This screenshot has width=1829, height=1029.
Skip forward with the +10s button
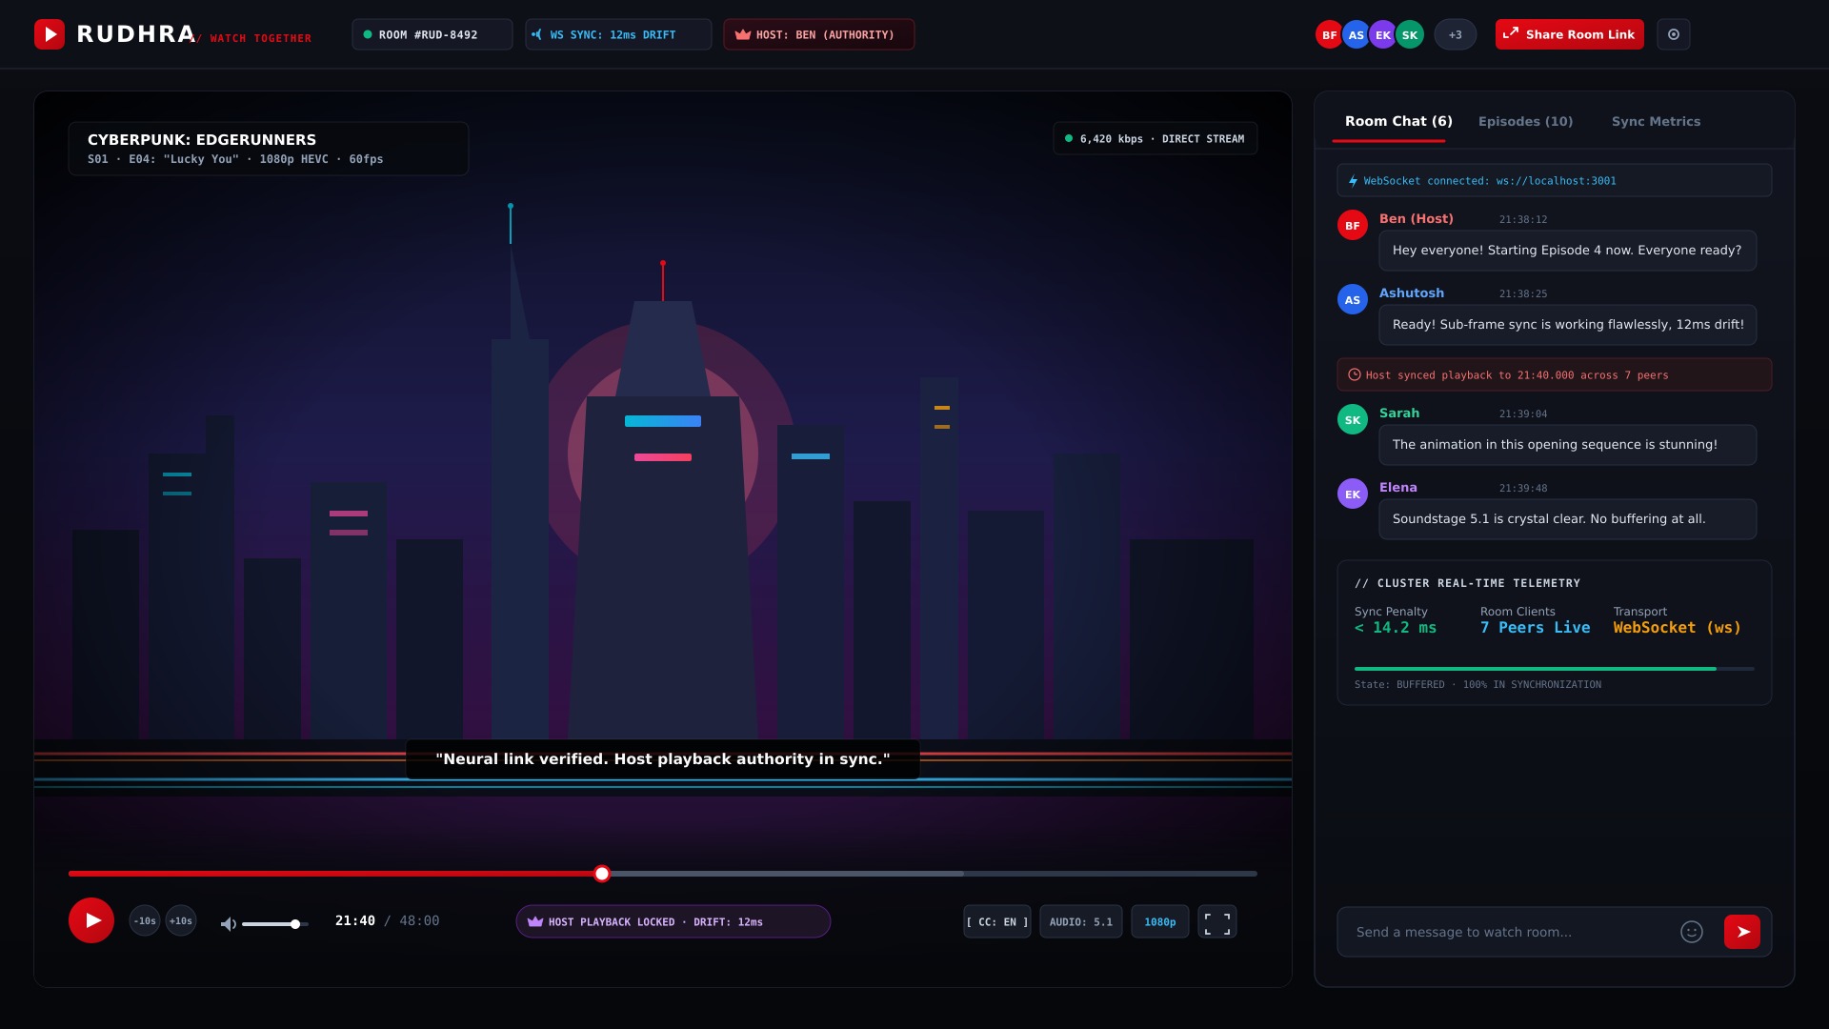(x=181, y=920)
